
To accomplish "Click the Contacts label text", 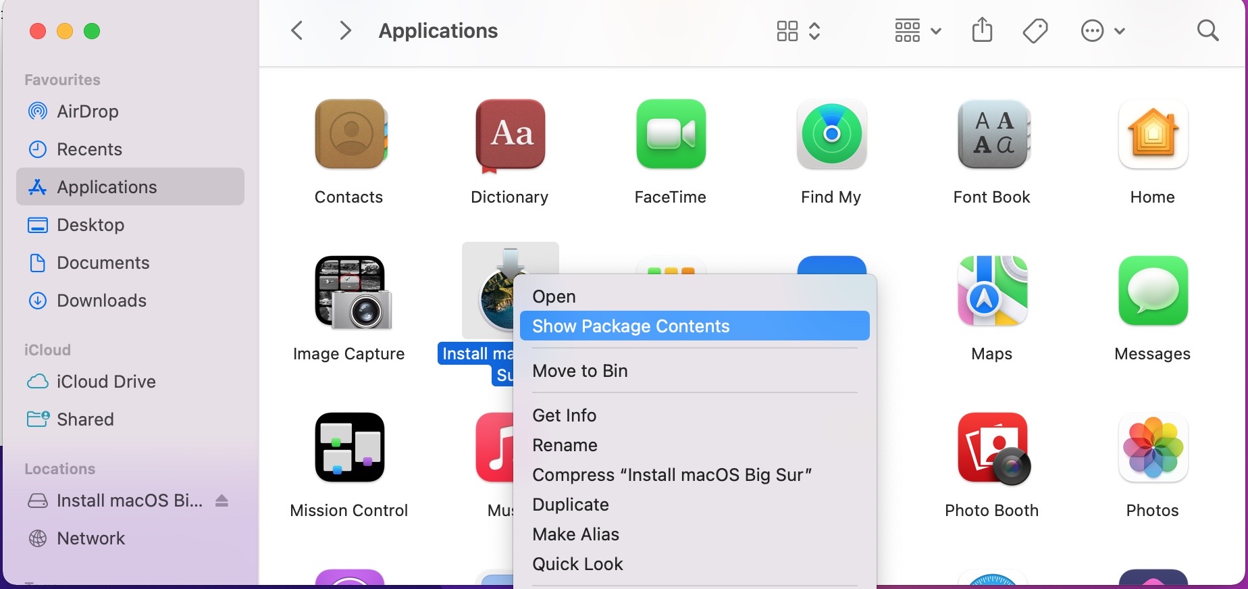I will (348, 197).
